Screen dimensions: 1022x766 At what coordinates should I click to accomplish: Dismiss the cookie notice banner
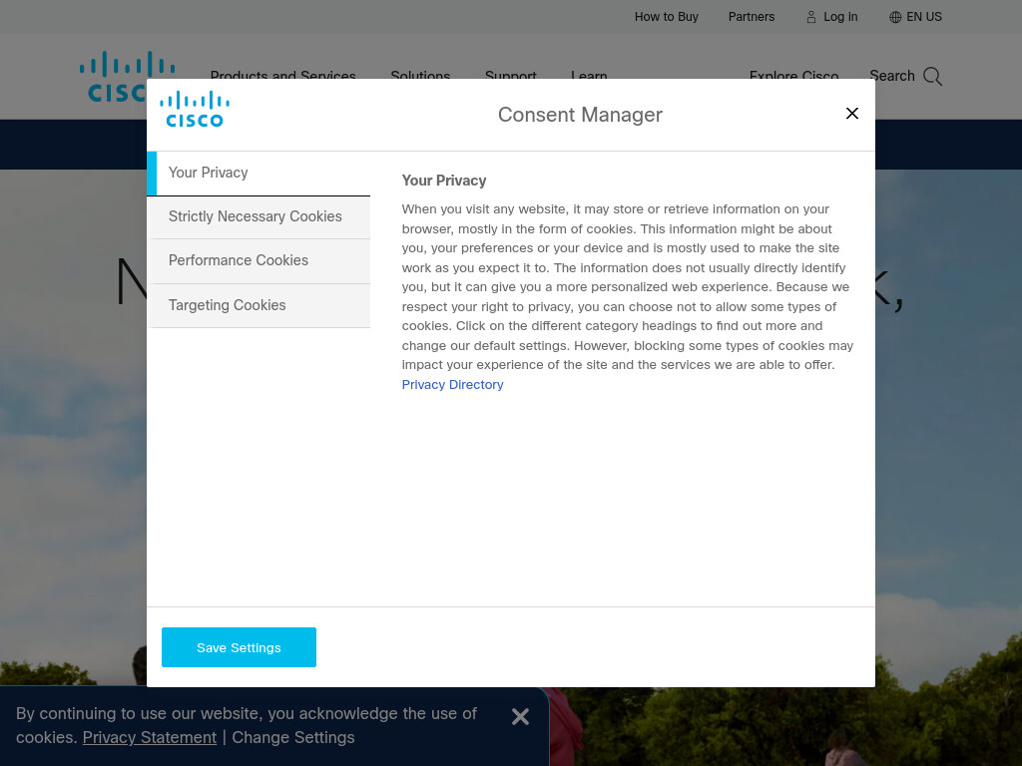tap(520, 716)
